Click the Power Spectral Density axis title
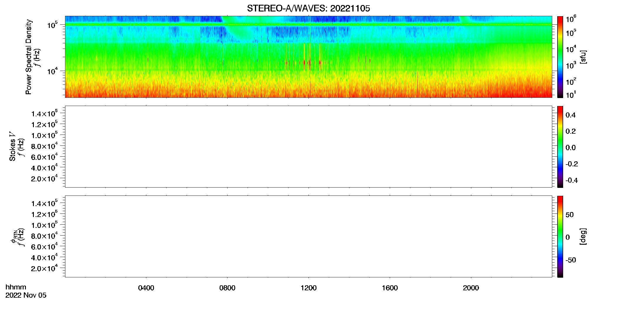Viewport: 617px width, 318px height. point(29,57)
